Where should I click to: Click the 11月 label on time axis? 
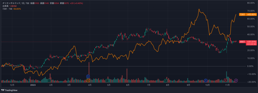point(228,85)
